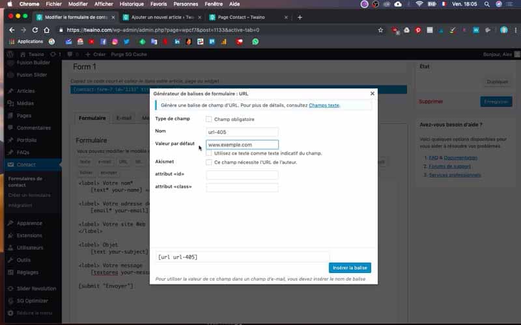Reload the page with the refresh icon
Image resolution: width=521 pixels, height=325 pixels.
click(35, 30)
